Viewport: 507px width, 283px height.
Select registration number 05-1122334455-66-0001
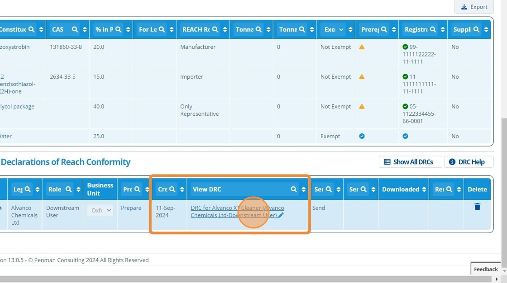pos(419,114)
